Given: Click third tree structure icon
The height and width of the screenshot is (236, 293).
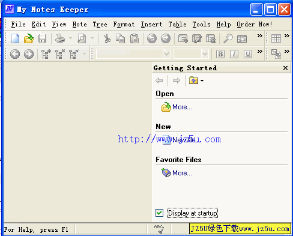Looking at the screenshot, I should (x=74, y=54).
